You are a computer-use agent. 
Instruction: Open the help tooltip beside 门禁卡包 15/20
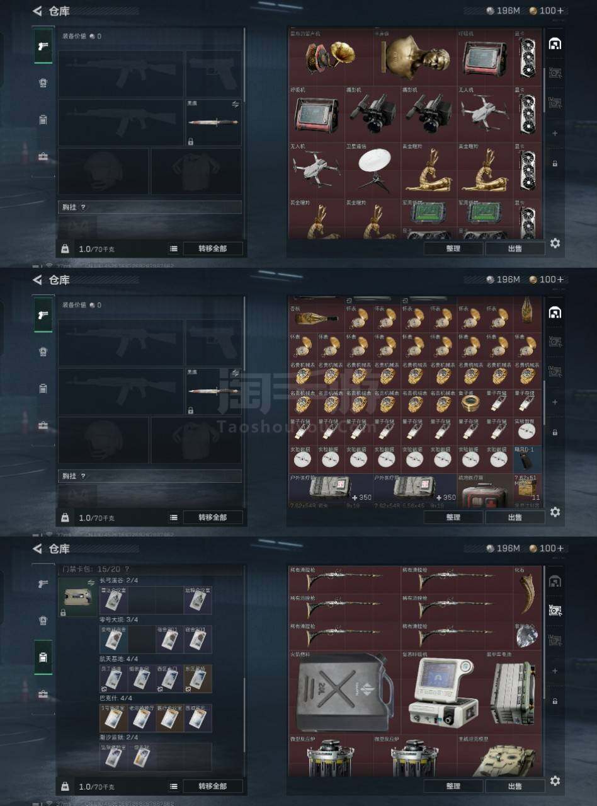tap(127, 569)
